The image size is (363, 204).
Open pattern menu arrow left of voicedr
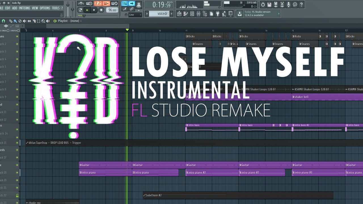(147, 14)
